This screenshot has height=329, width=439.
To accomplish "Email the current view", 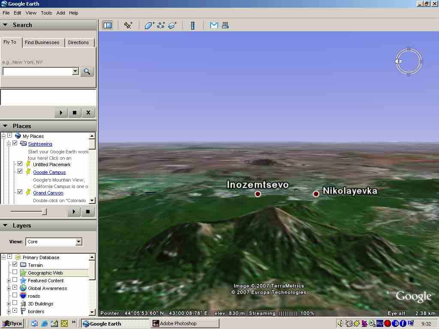I will pos(213,25).
